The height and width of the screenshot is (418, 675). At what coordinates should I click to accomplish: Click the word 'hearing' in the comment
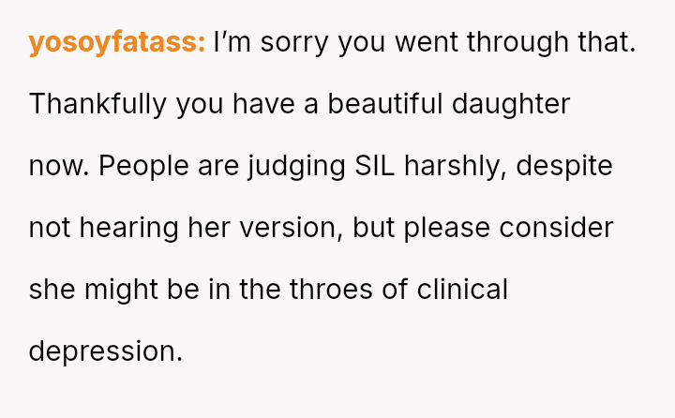132,228
